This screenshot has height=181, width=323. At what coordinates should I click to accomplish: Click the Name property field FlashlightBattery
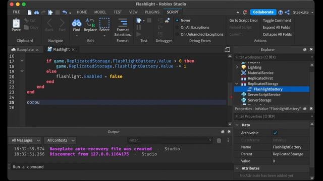pos(291,147)
